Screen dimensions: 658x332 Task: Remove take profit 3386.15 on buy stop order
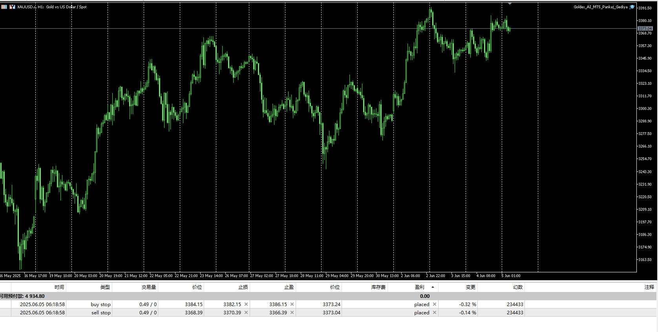tap(292, 304)
